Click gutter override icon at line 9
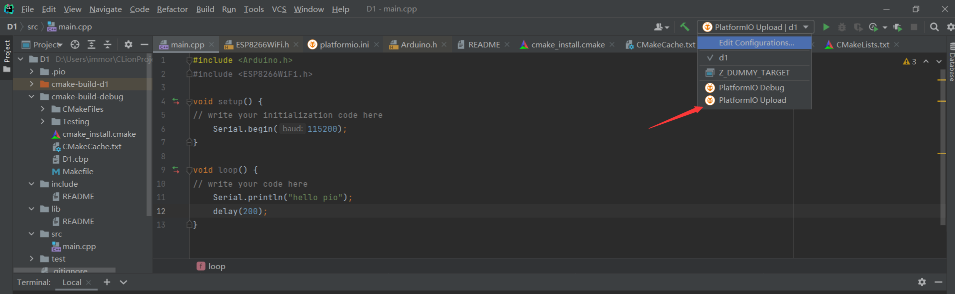This screenshot has width=955, height=294. tap(176, 170)
